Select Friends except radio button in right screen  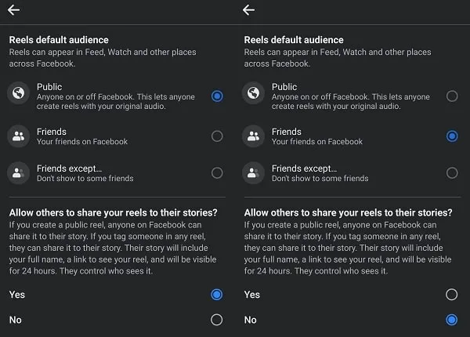click(x=452, y=173)
